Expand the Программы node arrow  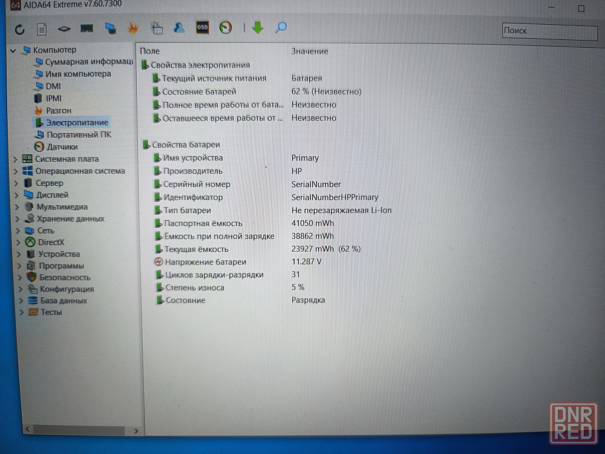19,266
